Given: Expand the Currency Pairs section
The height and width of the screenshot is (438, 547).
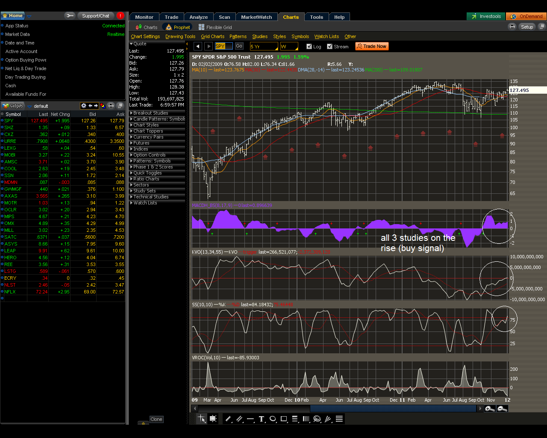Looking at the screenshot, I should click(157, 137).
